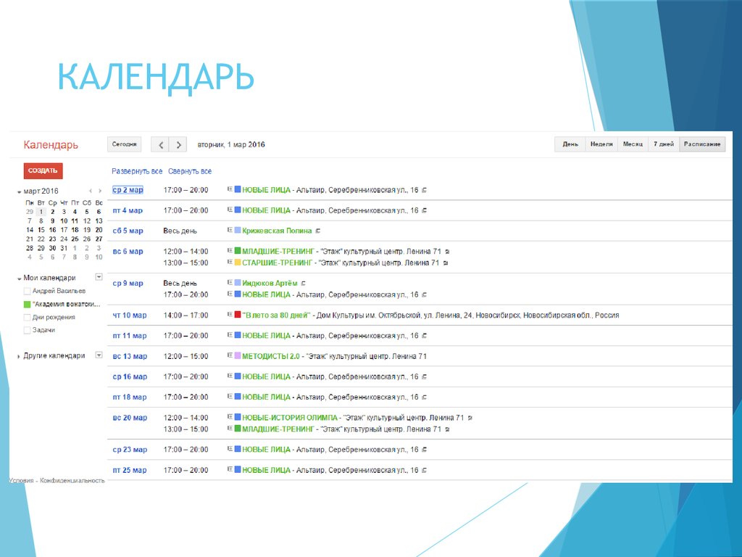Click the details icon beside МЕТОДИСТЫ 2.0 event
Screen dimensions: 742x557
230,356
